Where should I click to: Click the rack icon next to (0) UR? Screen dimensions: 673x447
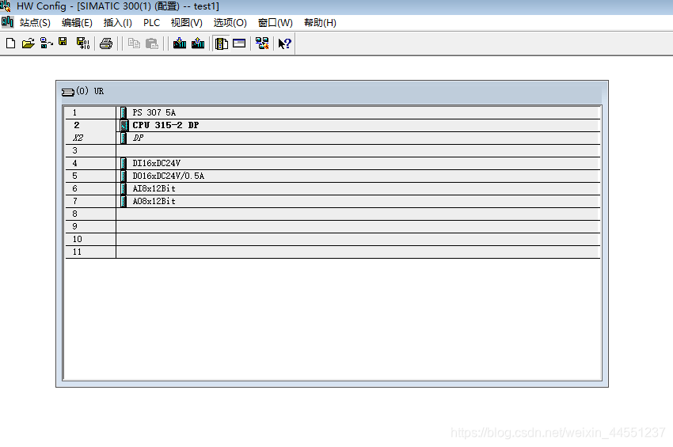click(68, 92)
